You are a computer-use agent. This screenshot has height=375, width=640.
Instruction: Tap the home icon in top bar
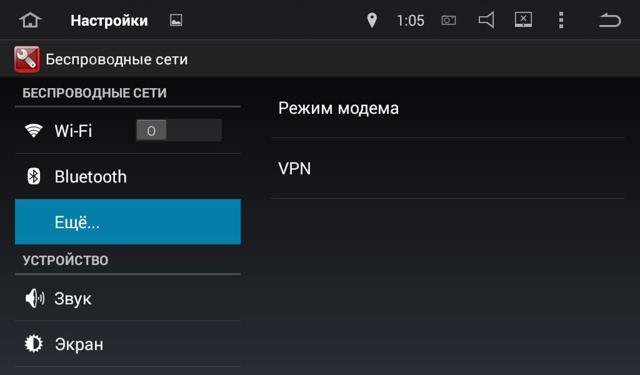30,20
